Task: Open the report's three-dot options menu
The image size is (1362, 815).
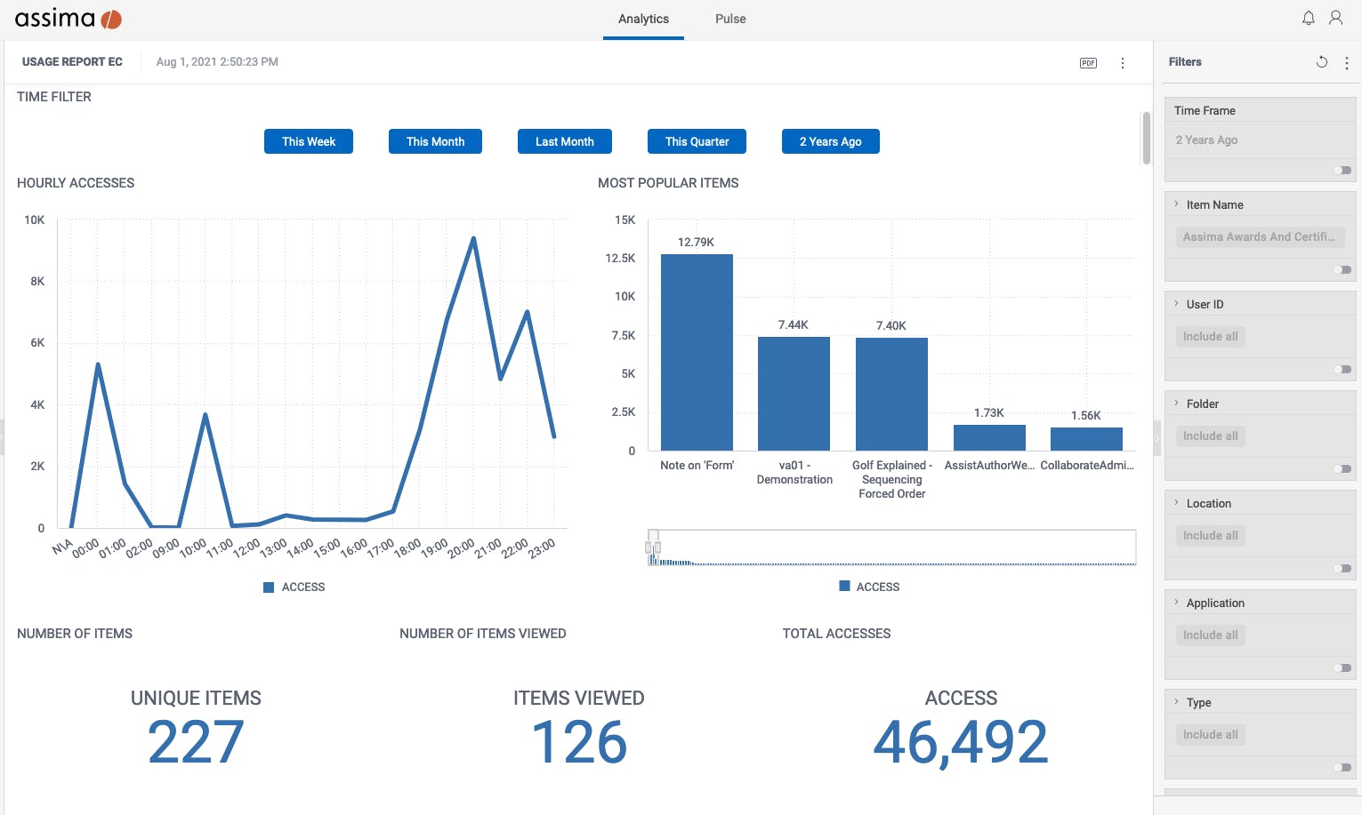Action: [1123, 63]
